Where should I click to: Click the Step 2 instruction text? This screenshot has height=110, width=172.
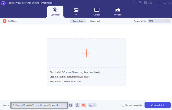(x=70, y=77)
